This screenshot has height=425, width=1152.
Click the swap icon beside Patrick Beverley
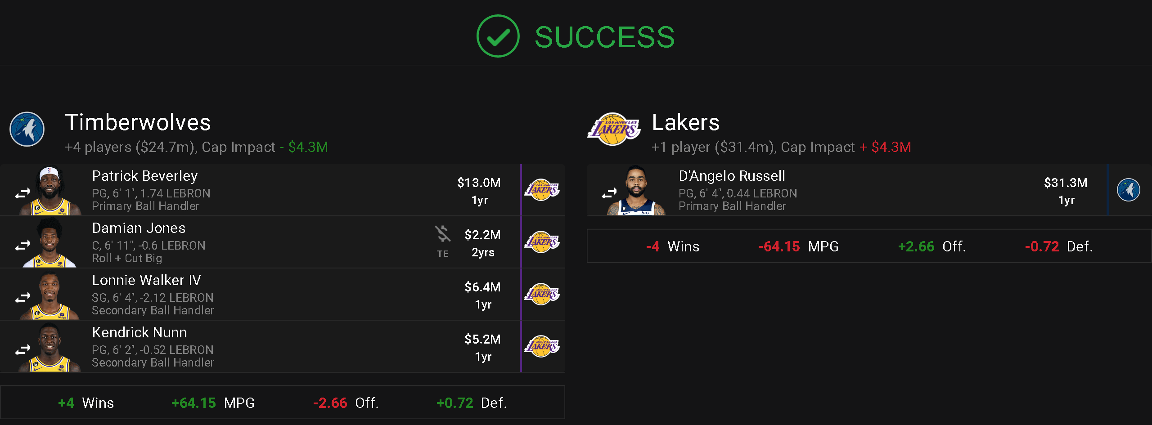click(22, 193)
